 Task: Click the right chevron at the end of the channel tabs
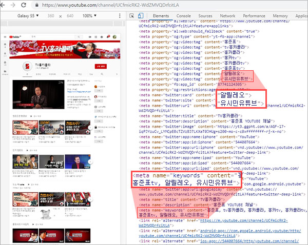coord(117,74)
